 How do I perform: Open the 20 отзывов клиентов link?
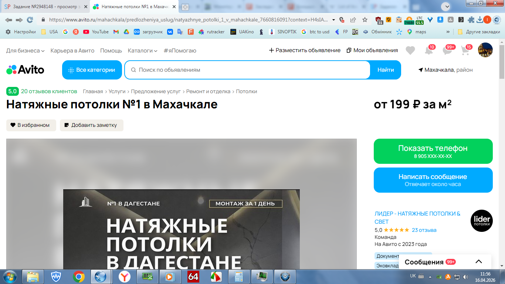pos(49,91)
